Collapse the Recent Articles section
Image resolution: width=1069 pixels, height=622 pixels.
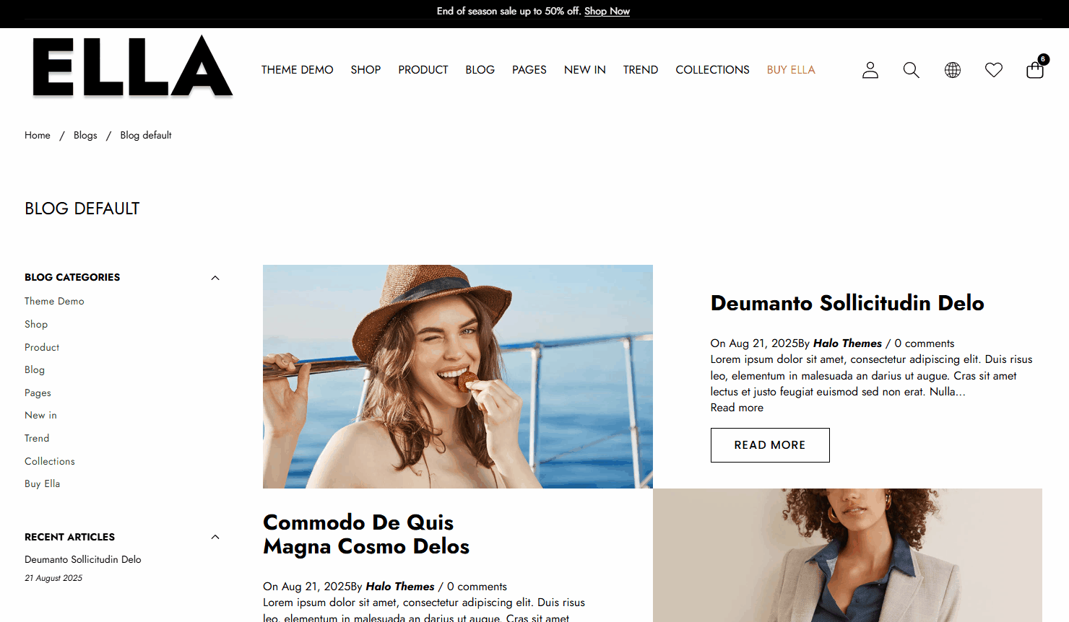215,537
